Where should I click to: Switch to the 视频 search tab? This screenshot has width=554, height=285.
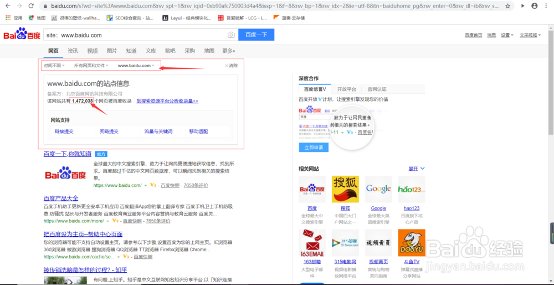pyautogui.click(x=92, y=51)
